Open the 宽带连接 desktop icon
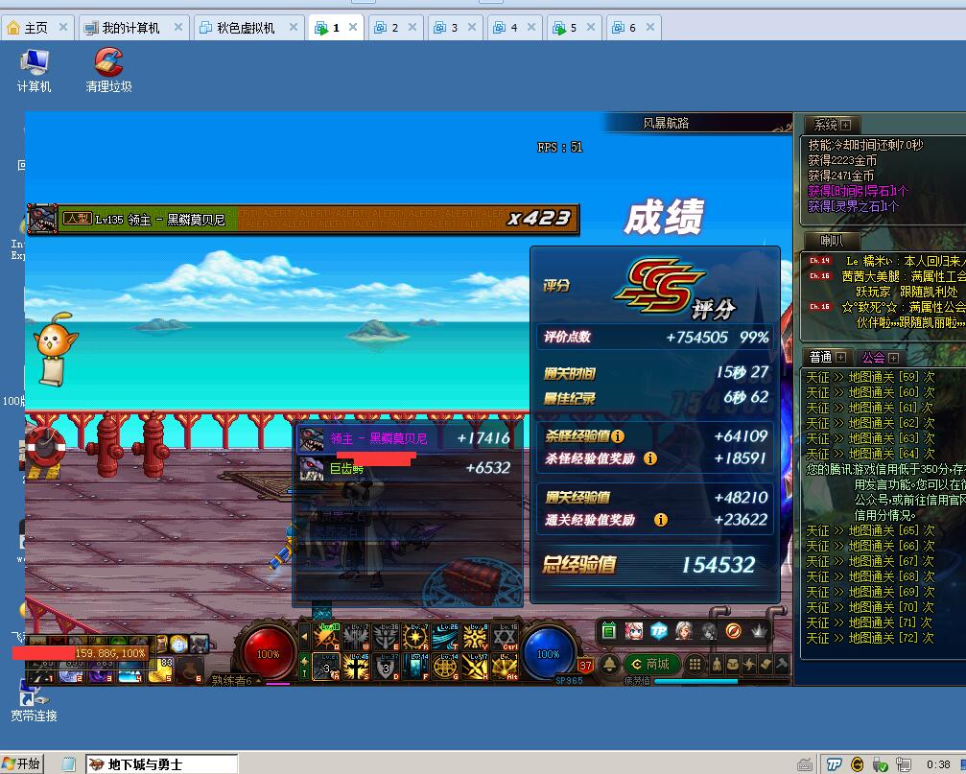966x774 pixels. pos(34,700)
